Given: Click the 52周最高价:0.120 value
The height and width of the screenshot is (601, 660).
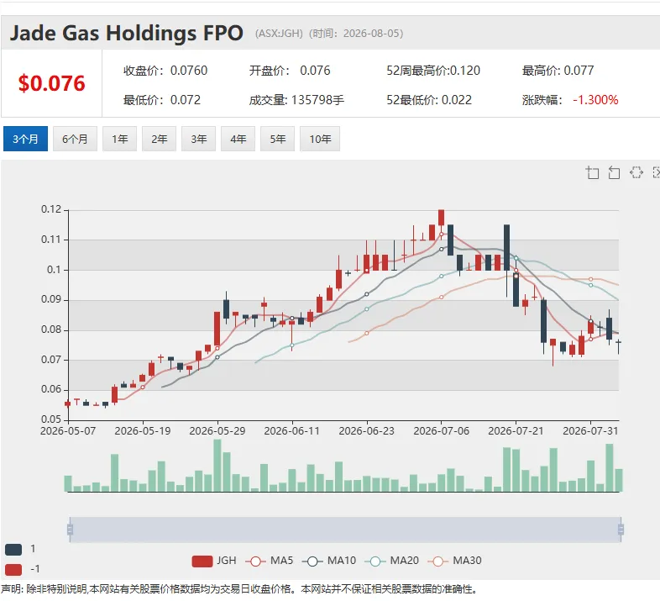Looking at the screenshot, I should tap(433, 71).
